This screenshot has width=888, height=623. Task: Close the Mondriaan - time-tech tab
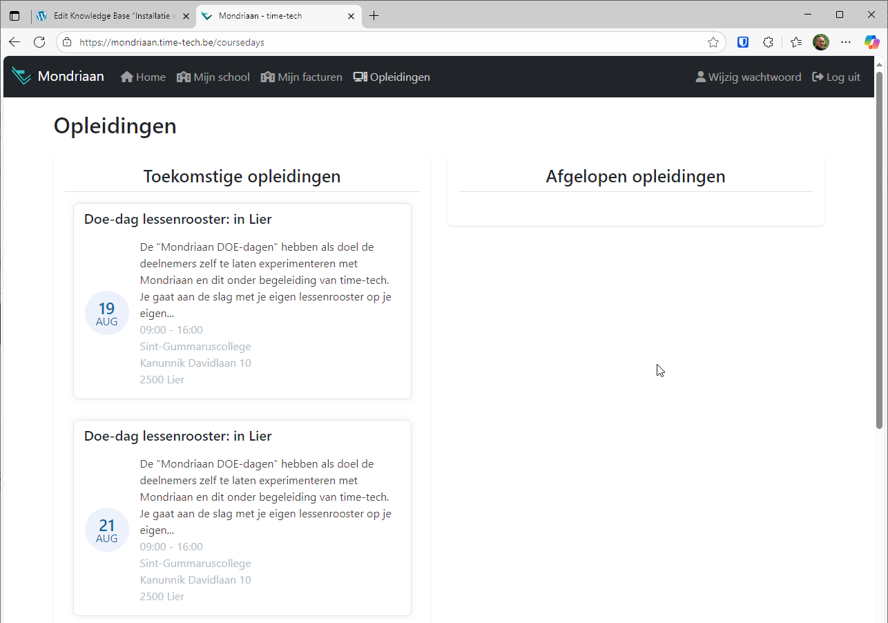point(351,16)
